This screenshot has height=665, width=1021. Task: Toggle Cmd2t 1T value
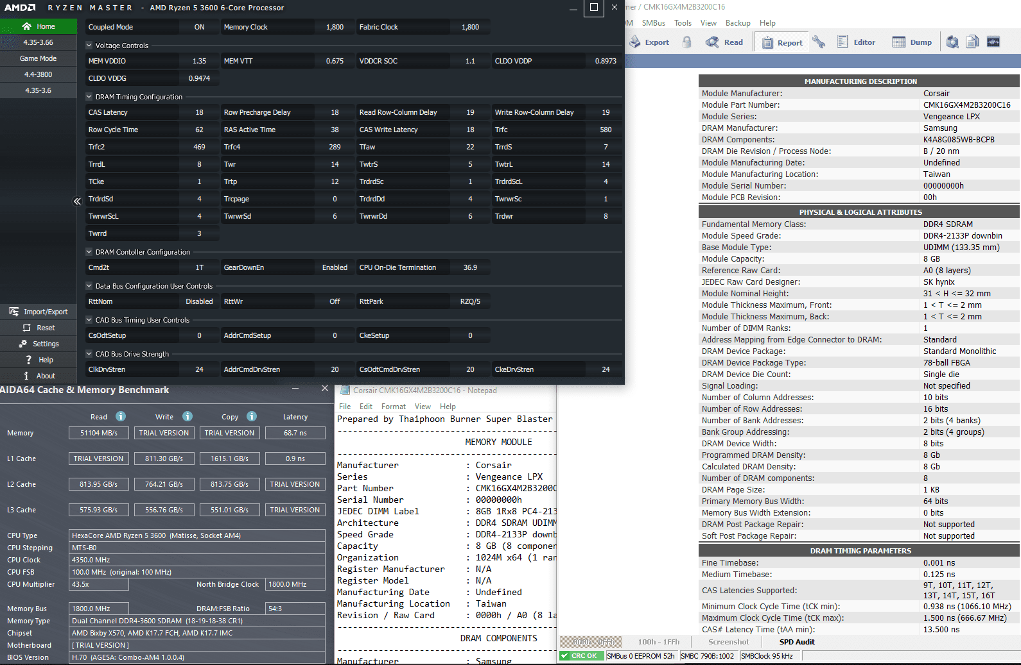click(x=199, y=267)
